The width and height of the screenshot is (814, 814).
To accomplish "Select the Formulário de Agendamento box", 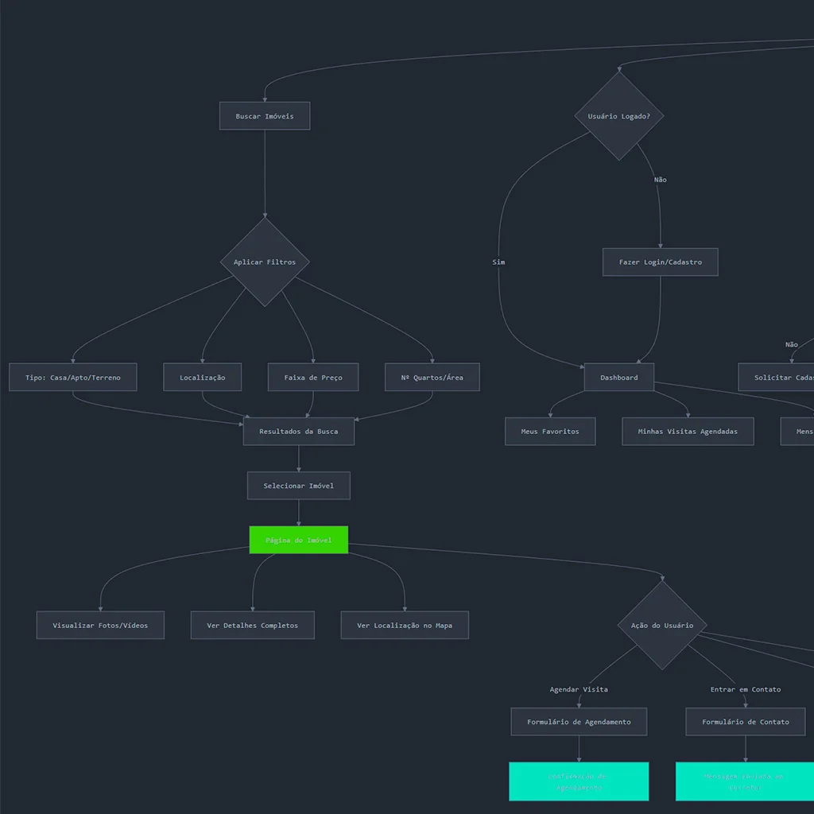I will 579,722.
